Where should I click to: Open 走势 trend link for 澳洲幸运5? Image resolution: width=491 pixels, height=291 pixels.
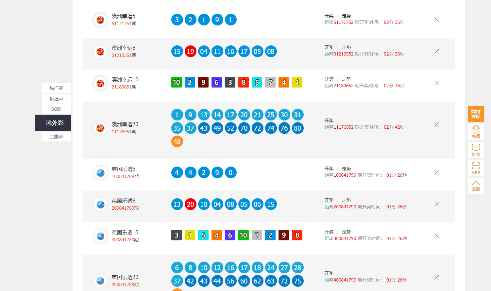pyautogui.click(x=346, y=16)
